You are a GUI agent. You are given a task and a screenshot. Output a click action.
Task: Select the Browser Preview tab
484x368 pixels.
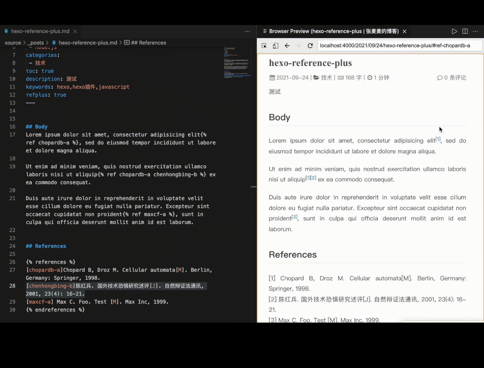point(334,31)
